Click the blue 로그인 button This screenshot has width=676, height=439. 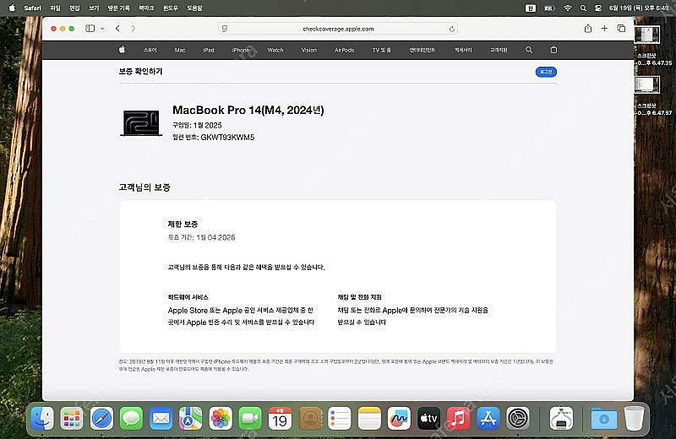pos(546,72)
